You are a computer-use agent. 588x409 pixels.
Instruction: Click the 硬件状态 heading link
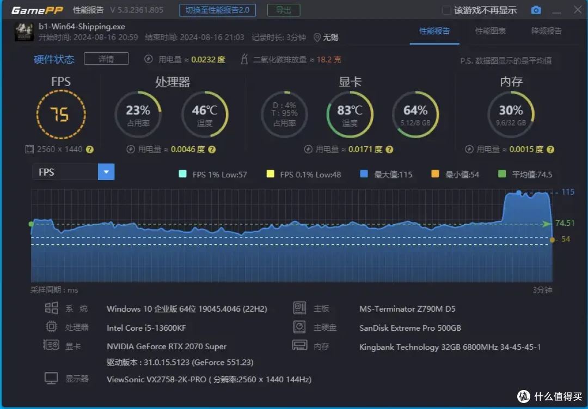click(54, 59)
